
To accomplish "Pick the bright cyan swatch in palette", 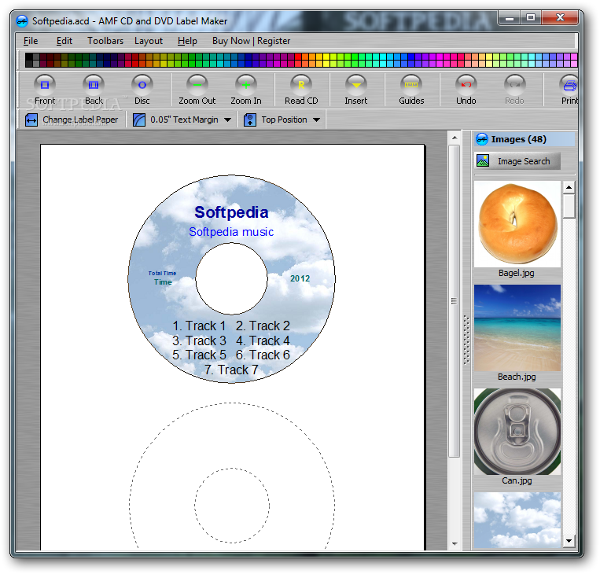I will pos(383,57).
